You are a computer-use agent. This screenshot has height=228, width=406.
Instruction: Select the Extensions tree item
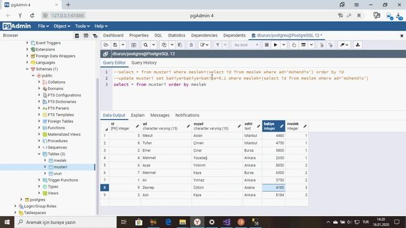[45, 49]
